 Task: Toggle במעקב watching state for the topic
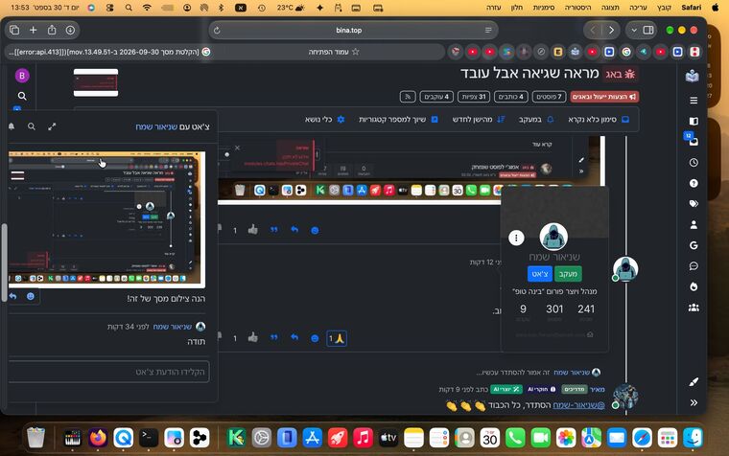[536, 120]
